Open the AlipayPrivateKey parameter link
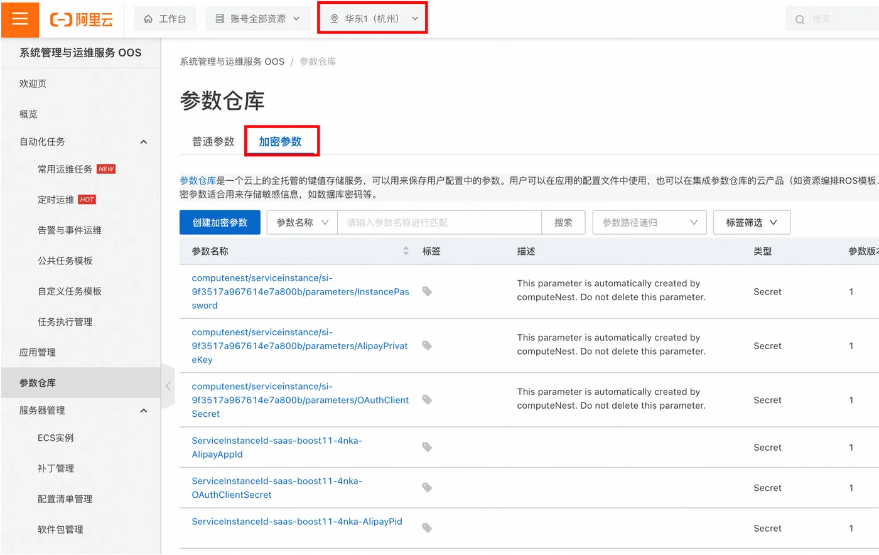Viewport: 879px width, 555px height. click(x=299, y=346)
